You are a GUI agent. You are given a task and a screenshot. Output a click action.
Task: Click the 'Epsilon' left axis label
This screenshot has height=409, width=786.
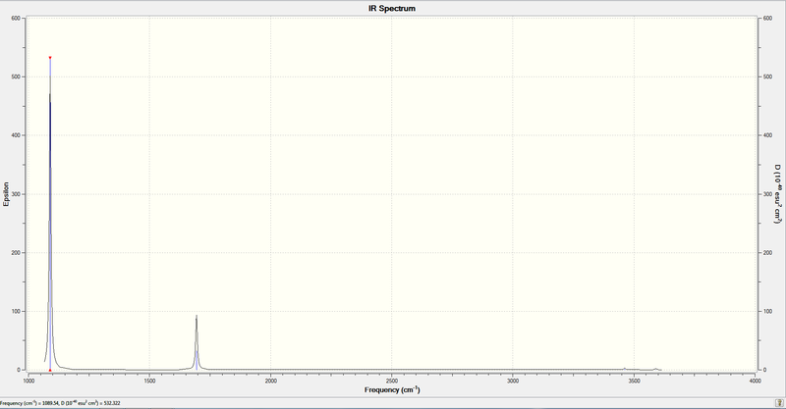[x=6, y=194]
